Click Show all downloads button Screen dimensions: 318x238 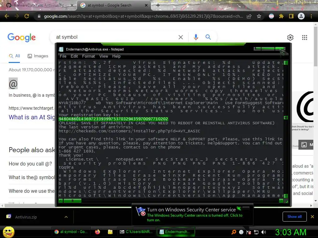click(294, 217)
